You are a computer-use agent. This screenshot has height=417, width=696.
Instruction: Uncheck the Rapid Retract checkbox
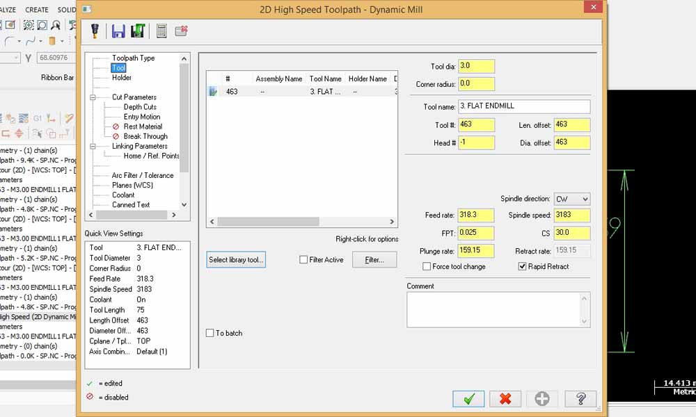[523, 266]
